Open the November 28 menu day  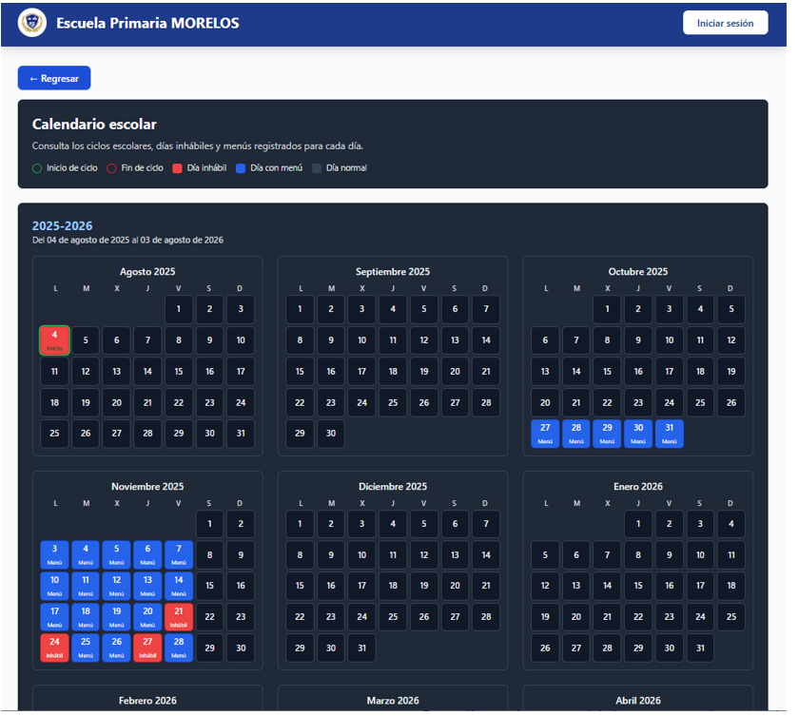[x=179, y=648]
